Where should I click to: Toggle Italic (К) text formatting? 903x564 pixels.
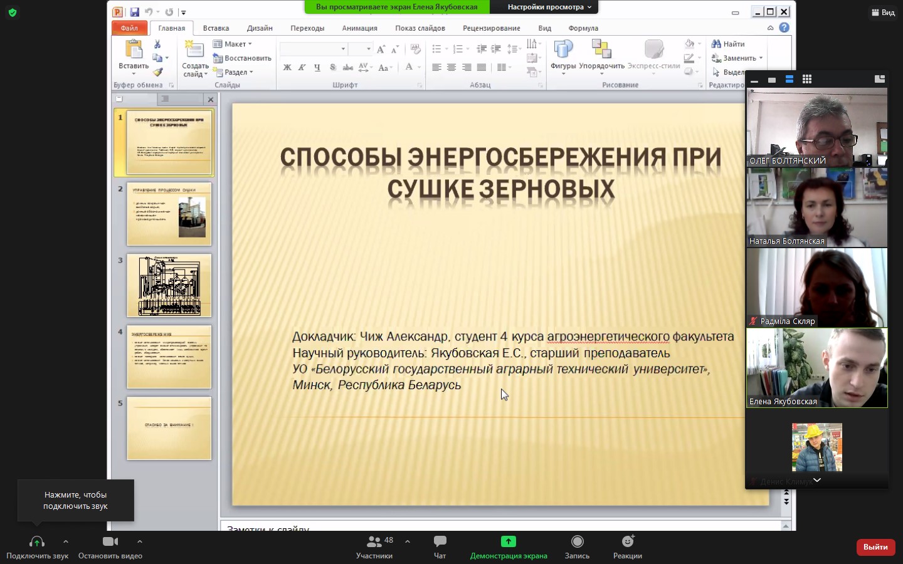click(302, 68)
